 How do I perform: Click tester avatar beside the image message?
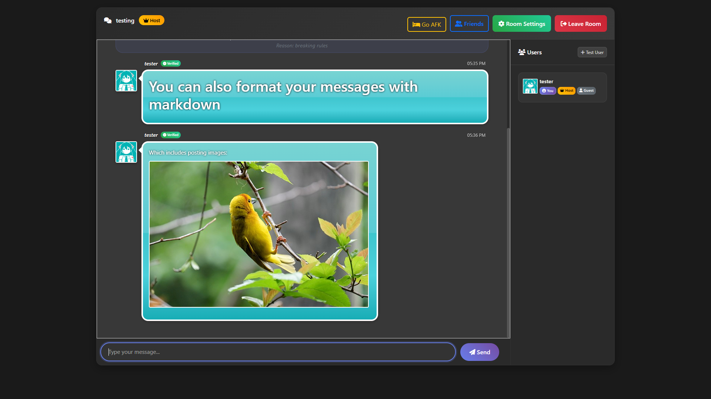[x=126, y=152]
